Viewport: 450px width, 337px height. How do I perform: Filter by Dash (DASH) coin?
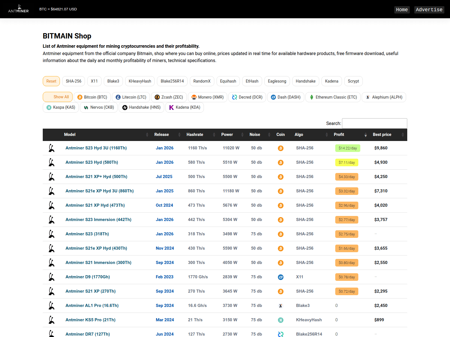coord(286,97)
